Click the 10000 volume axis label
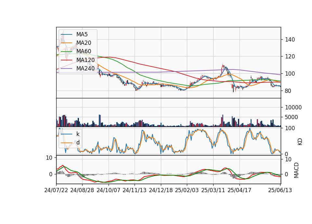This screenshot has height=224, width=312. coord(293,107)
